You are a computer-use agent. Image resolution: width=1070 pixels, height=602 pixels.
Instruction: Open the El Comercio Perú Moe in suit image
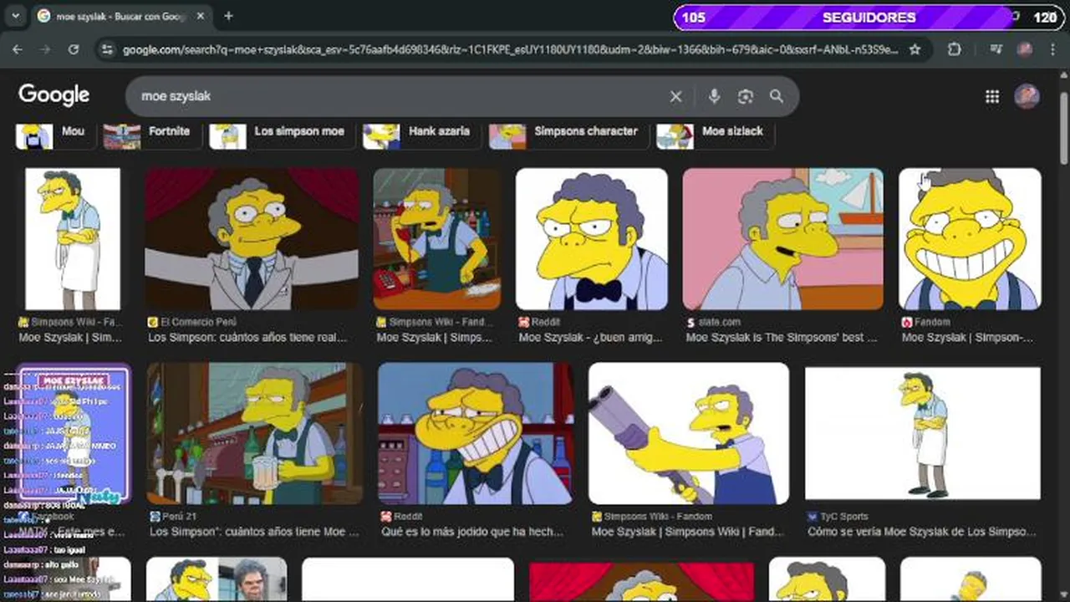click(x=252, y=239)
